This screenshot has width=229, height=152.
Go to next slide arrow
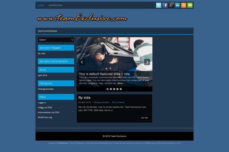pos(147,62)
